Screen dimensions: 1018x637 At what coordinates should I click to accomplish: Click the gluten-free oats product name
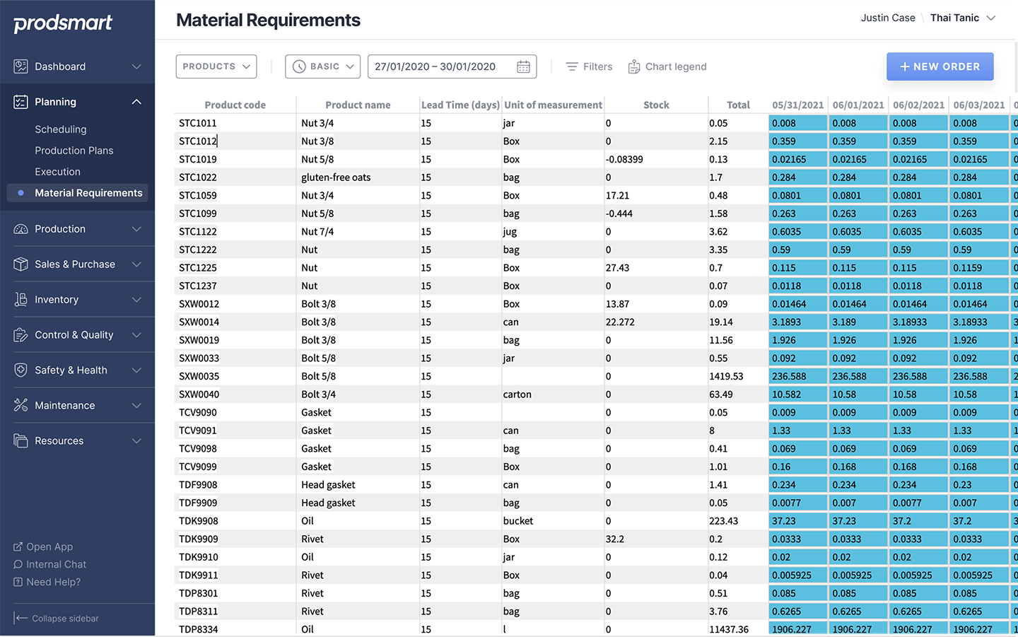[336, 177]
